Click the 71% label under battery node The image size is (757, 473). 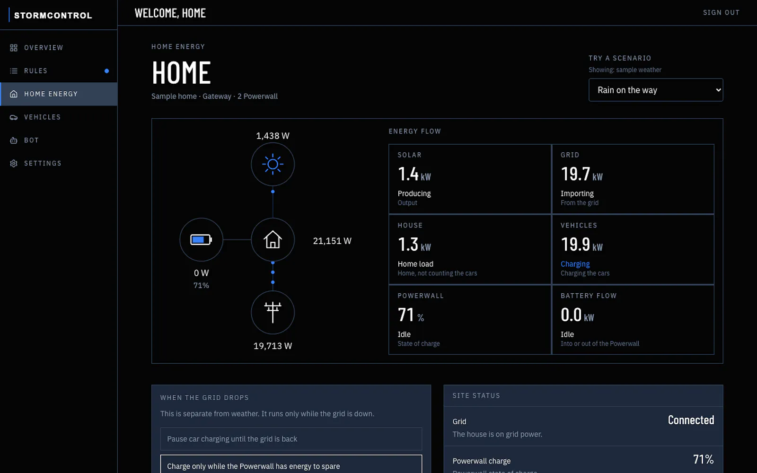tap(201, 285)
